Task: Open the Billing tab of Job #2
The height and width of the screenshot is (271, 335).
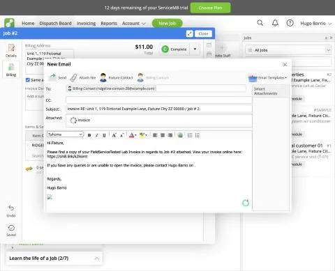Action: 11,70
